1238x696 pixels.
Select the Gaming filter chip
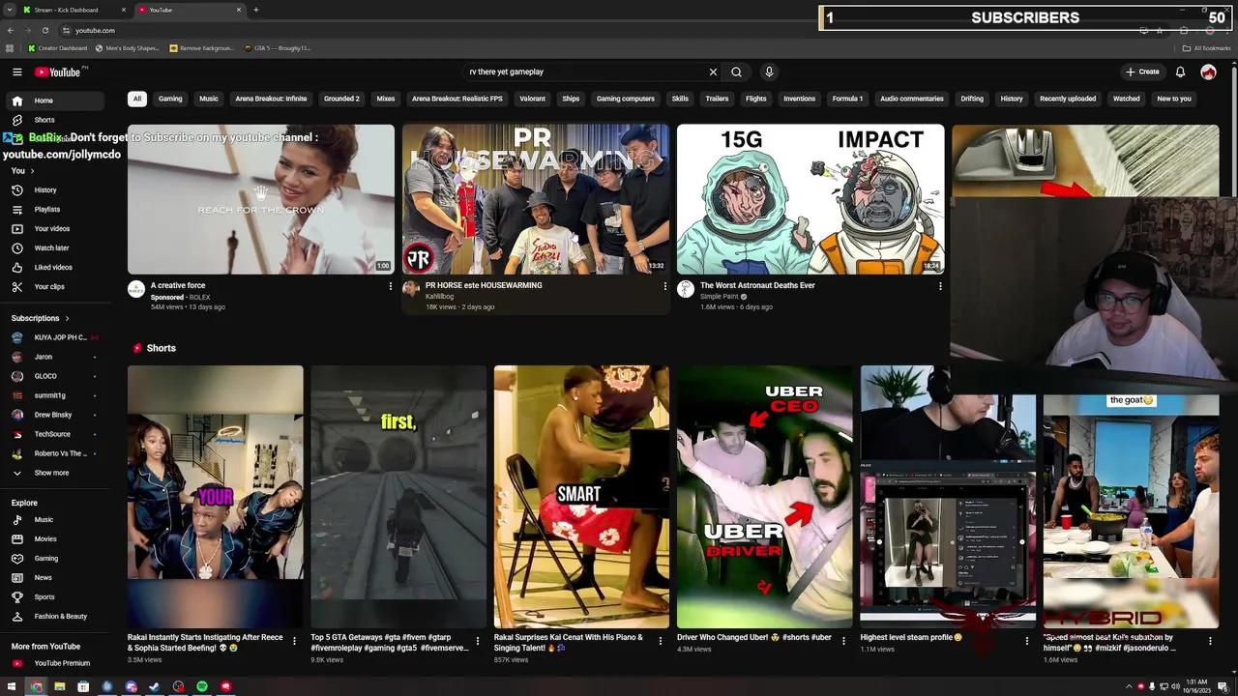coord(170,99)
